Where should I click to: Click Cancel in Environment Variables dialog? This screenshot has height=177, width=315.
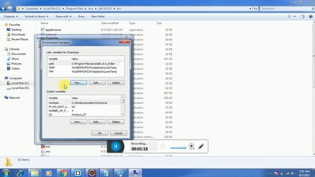[x=119, y=133]
